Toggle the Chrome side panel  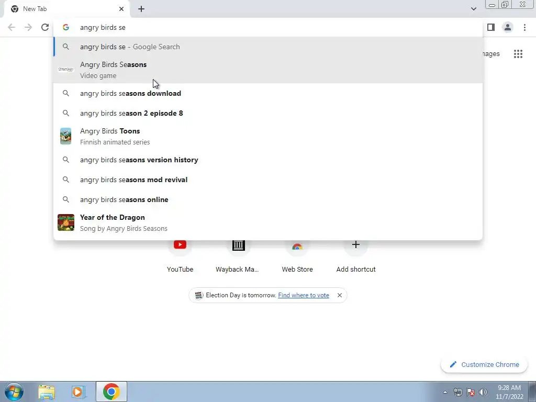pos(491,27)
